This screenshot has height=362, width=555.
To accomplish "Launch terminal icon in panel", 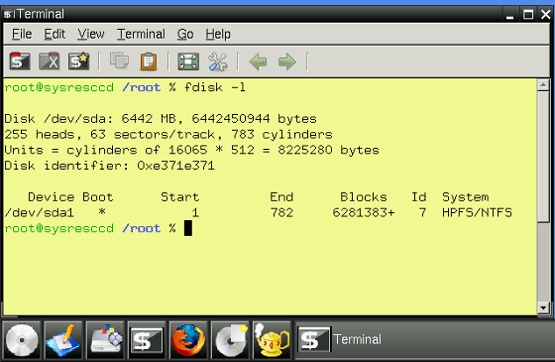I will point(147,340).
